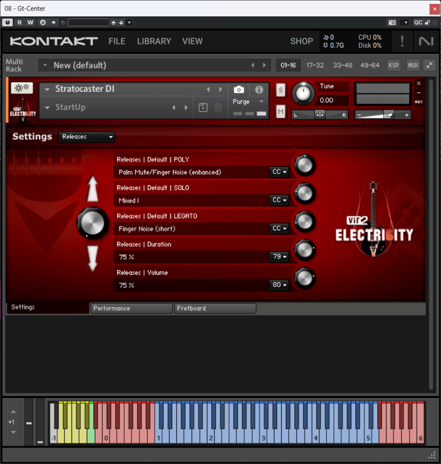Open the Releases settings category dropdown
Viewport: 441px width, 464px height.
[x=87, y=137]
